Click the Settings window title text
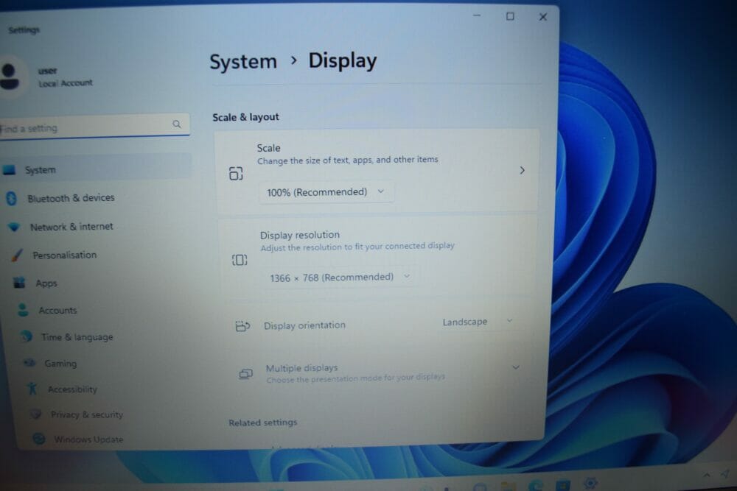This screenshot has width=737, height=491. [x=24, y=30]
